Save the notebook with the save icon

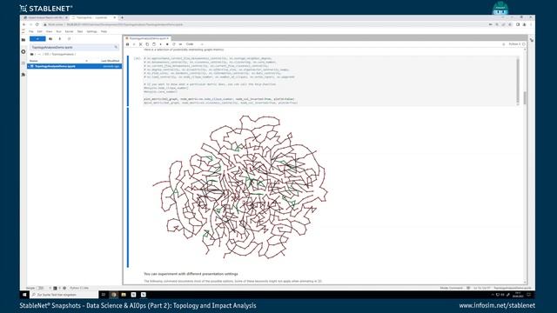128,44
